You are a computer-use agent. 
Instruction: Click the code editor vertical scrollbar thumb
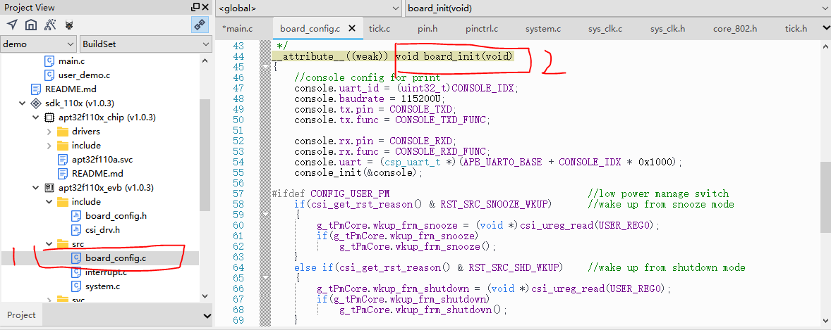point(825,197)
